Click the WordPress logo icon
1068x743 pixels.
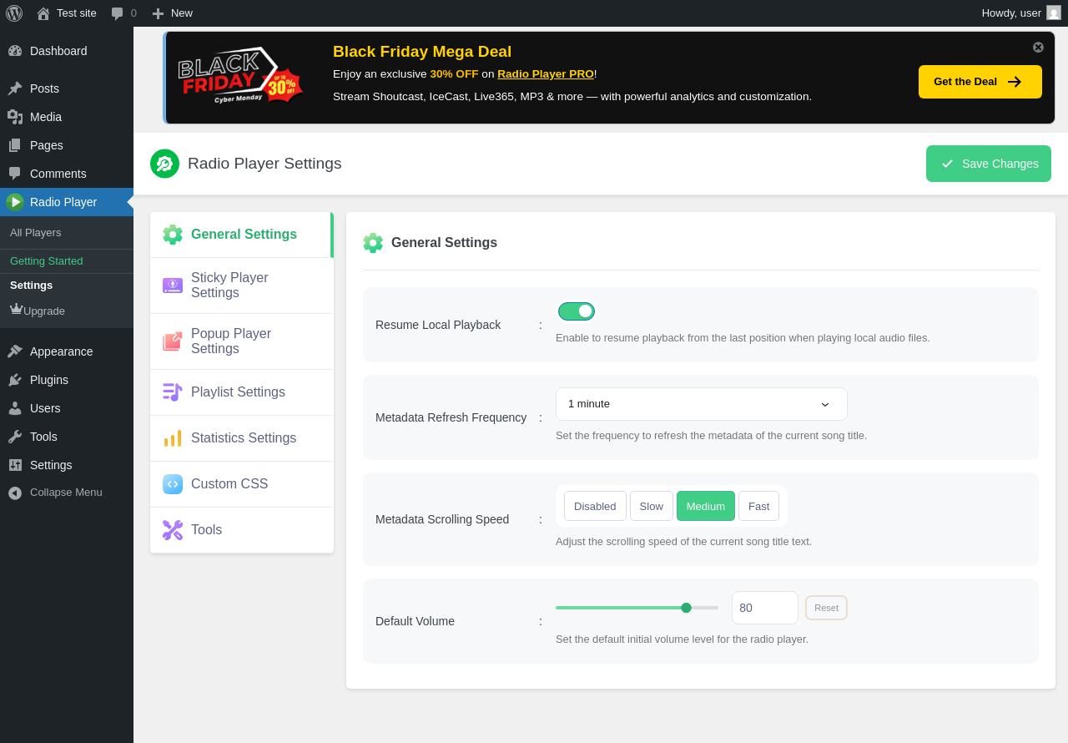(x=14, y=13)
